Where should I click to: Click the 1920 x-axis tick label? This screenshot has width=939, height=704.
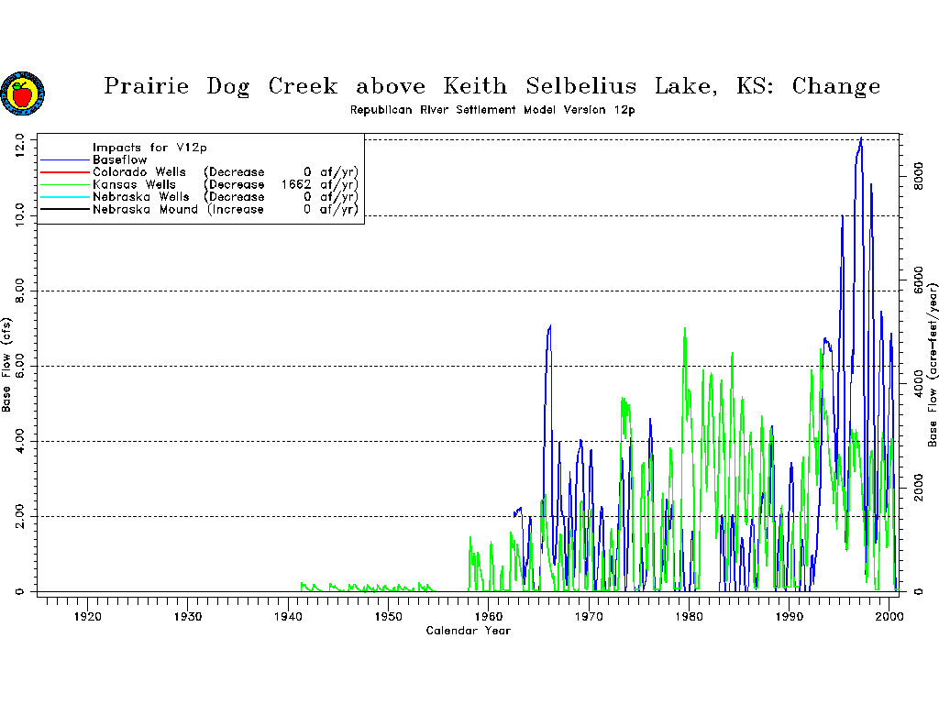[87, 617]
